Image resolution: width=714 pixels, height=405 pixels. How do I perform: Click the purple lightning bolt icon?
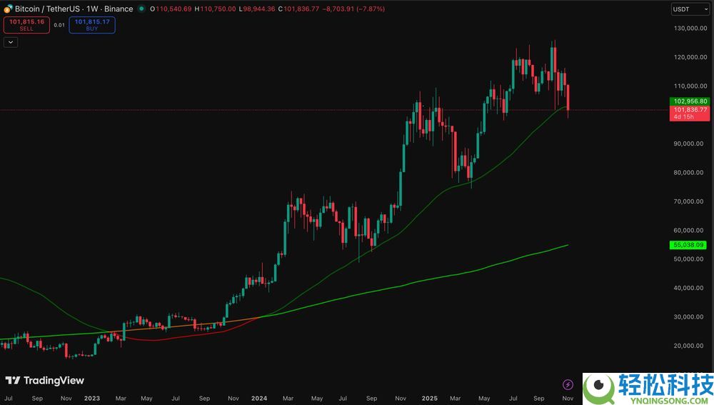coord(568,384)
